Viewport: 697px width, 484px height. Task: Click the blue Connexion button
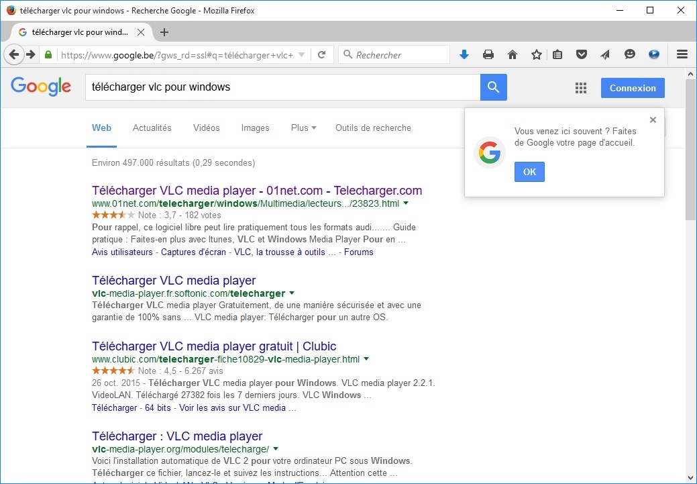[x=633, y=88]
